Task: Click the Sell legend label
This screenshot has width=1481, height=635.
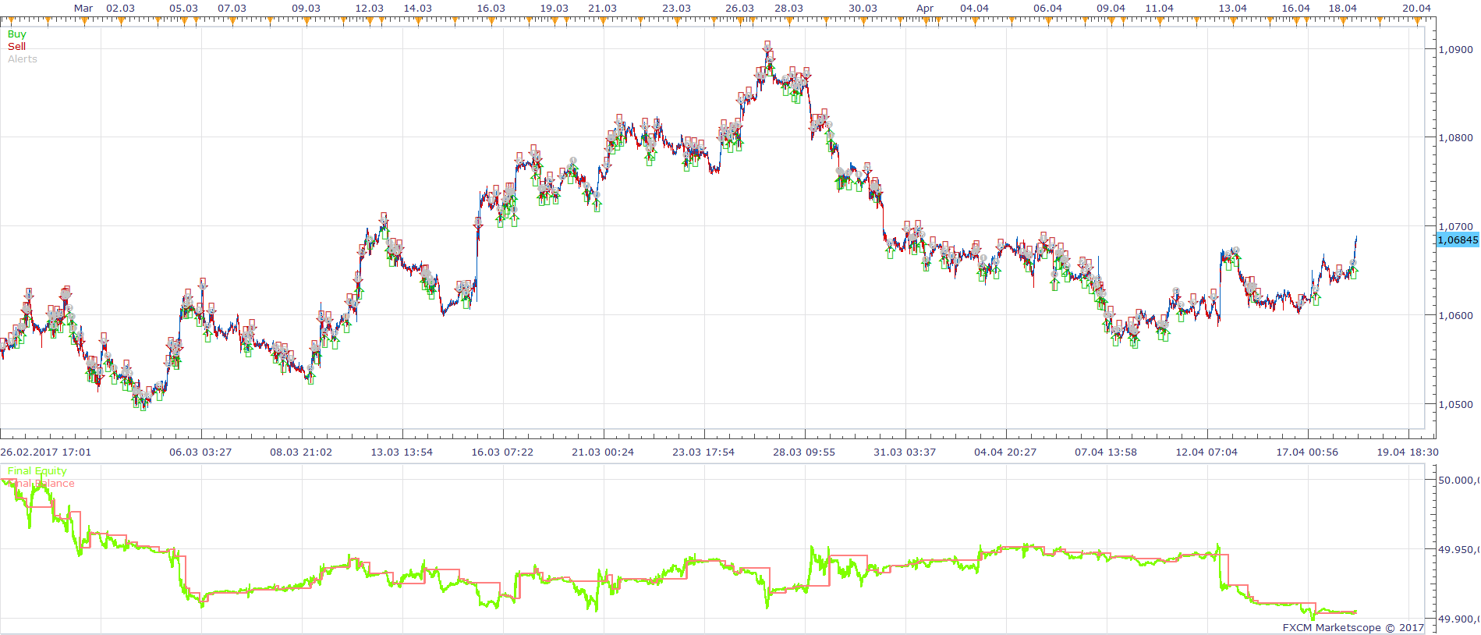Action: [x=16, y=47]
